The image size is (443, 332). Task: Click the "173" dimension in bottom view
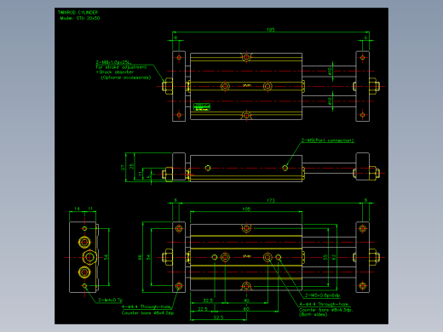(271, 200)
